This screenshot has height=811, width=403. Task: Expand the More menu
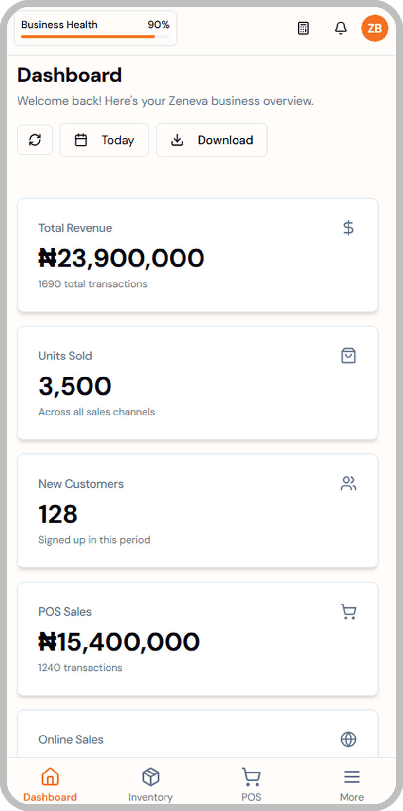(351, 784)
